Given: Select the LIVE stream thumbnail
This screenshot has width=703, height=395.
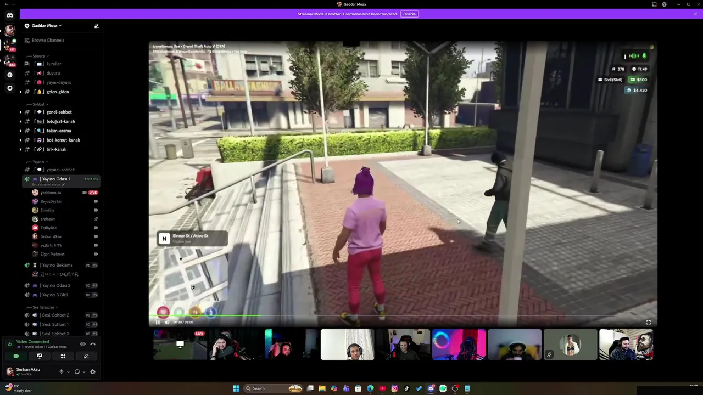Looking at the screenshot, I should click(x=180, y=345).
